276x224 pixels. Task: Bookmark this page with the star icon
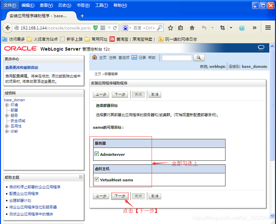point(171,28)
